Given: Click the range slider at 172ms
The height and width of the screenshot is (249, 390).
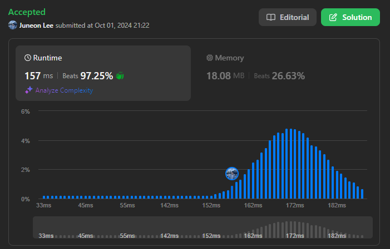Looking at the screenshot, I should (x=295, y=236).
